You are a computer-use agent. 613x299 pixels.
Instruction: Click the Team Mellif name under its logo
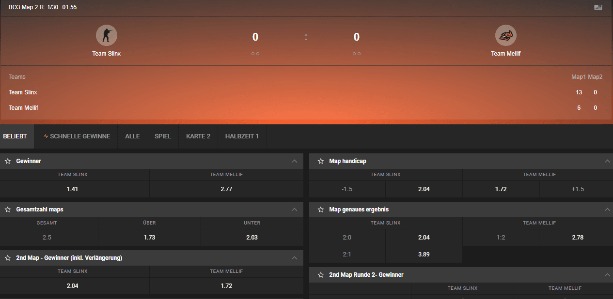pyautogui.click(x=505, y=54)
